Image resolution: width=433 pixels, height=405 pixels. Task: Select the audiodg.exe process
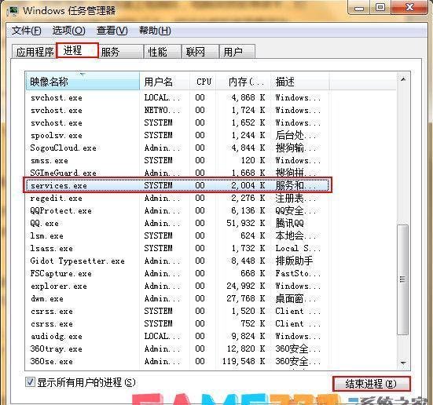(178, 336)
